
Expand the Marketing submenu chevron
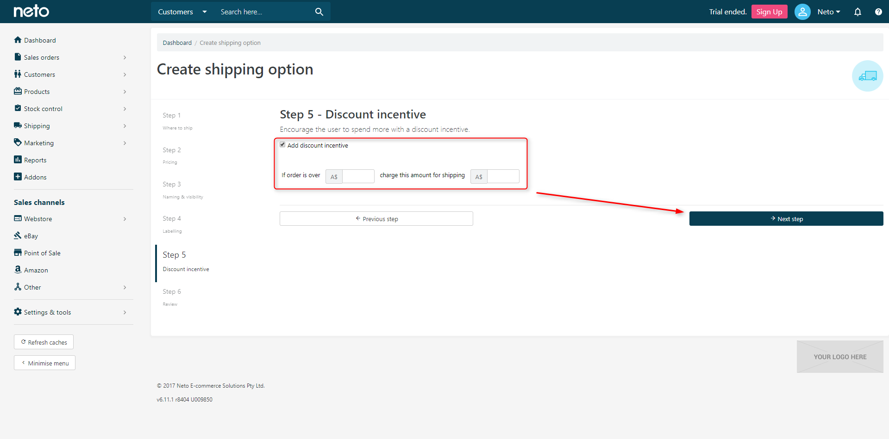[125, 143]
